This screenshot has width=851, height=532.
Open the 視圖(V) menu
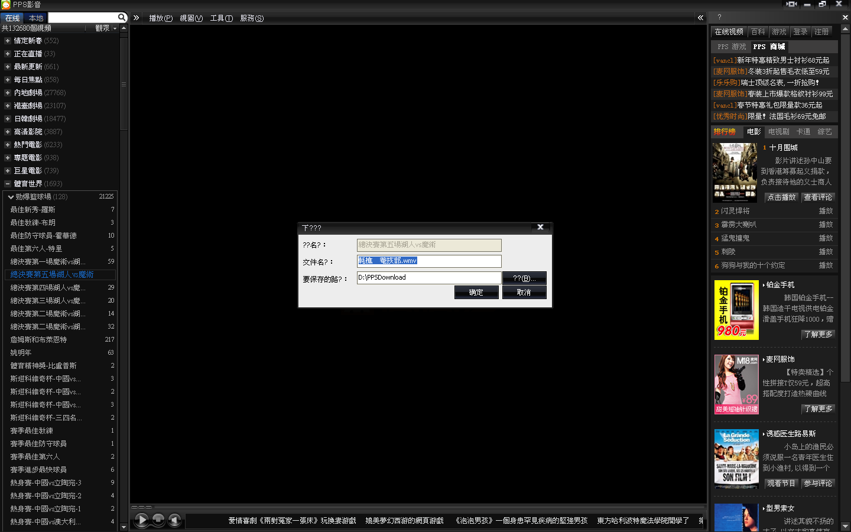(191, 18)
